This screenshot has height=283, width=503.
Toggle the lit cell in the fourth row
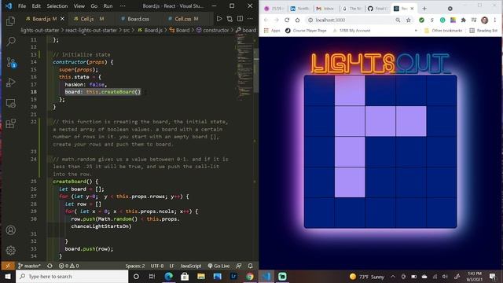350,182
